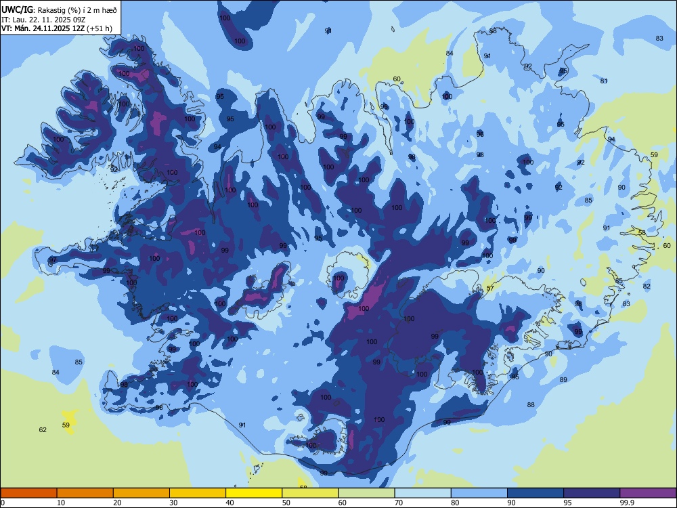Click the dark orange 0–10 legend swatch
This screenshot has height=508, width=677.
pos(28,493)
